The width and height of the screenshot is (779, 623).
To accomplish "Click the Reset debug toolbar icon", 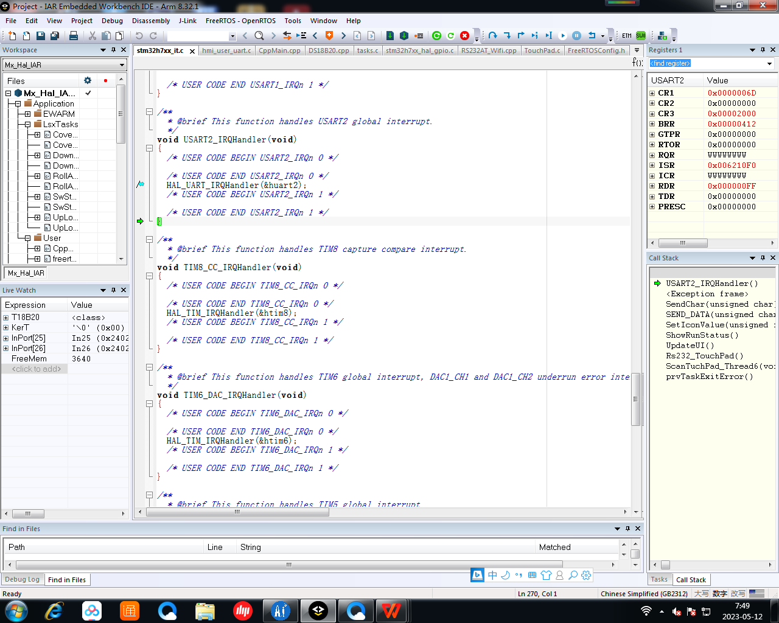I will (x=592, y=35).
